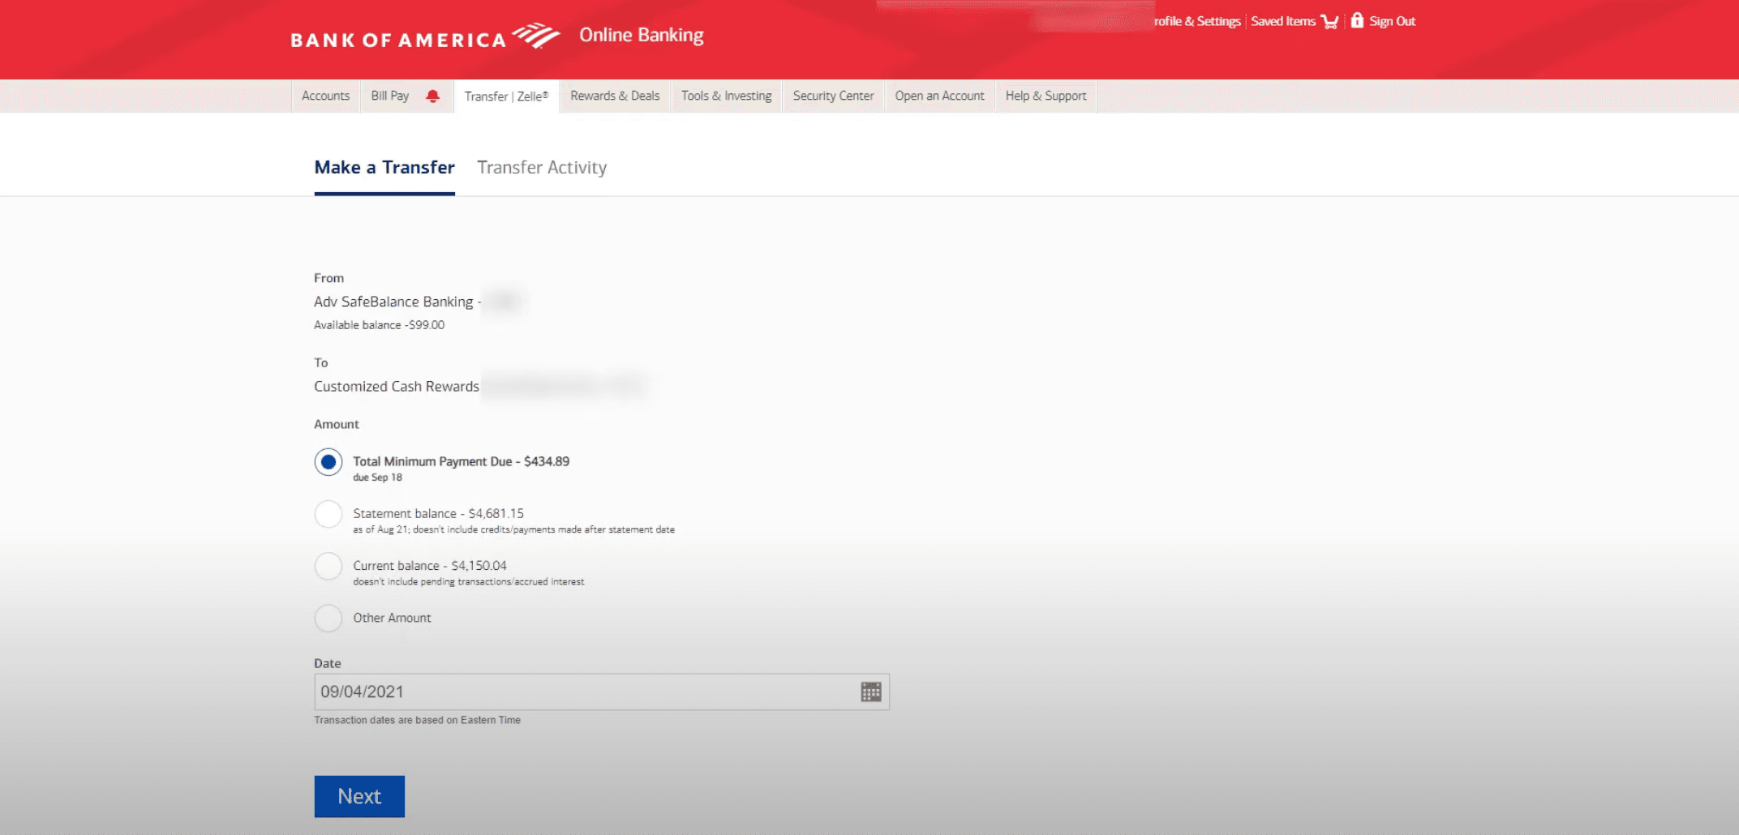Open the Accounts menu
1739x835 pixels.
tap(325, 96)
